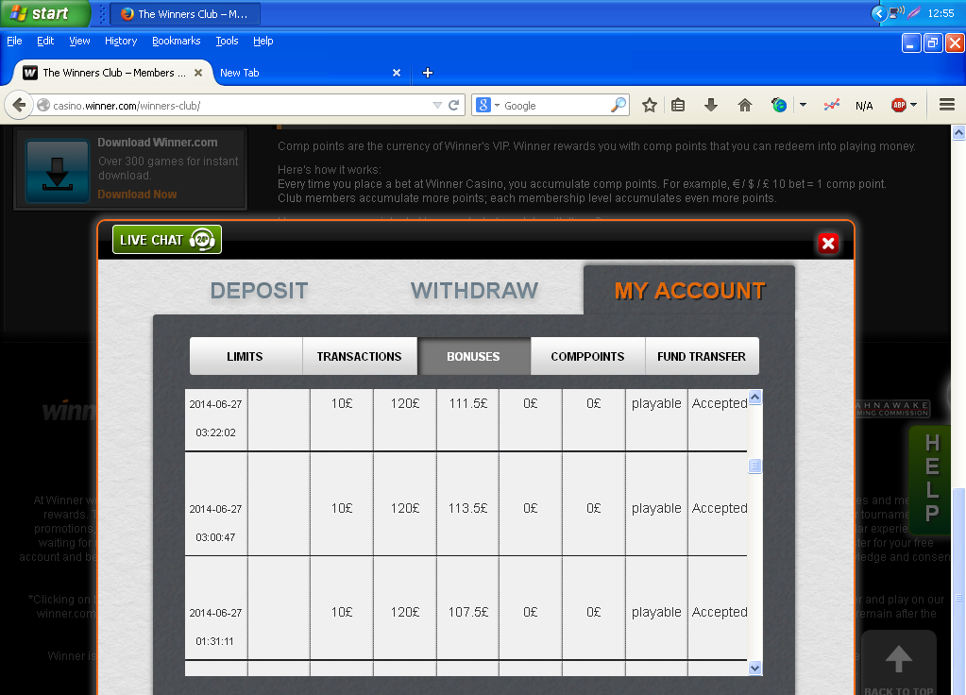The width and height of the screenshot is (966, 695).
Task: Click the Download Winner.com download icon
Action: 58,171
